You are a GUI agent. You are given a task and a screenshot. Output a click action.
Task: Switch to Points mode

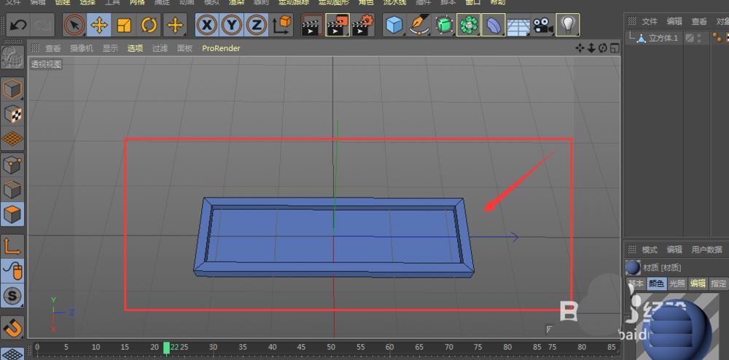pos(12,165)
